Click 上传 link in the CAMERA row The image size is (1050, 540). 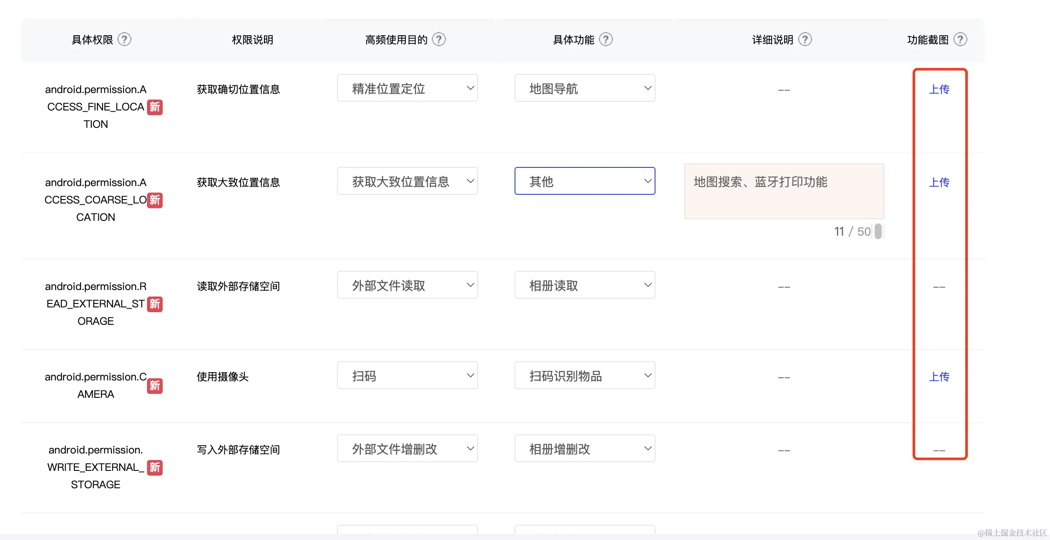click(x=939, y=377)
